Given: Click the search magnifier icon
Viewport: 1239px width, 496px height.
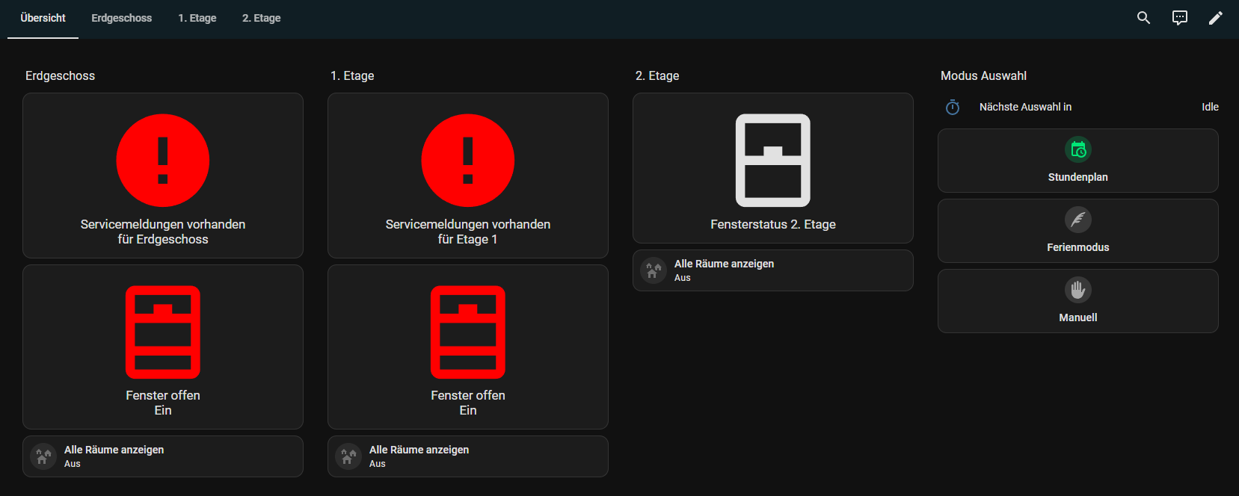Looking at the screenshot, I should [1143, 18].
